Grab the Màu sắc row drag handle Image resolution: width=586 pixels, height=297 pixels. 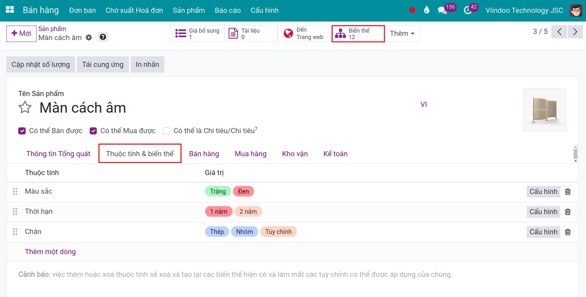click(x=15, y=191)
